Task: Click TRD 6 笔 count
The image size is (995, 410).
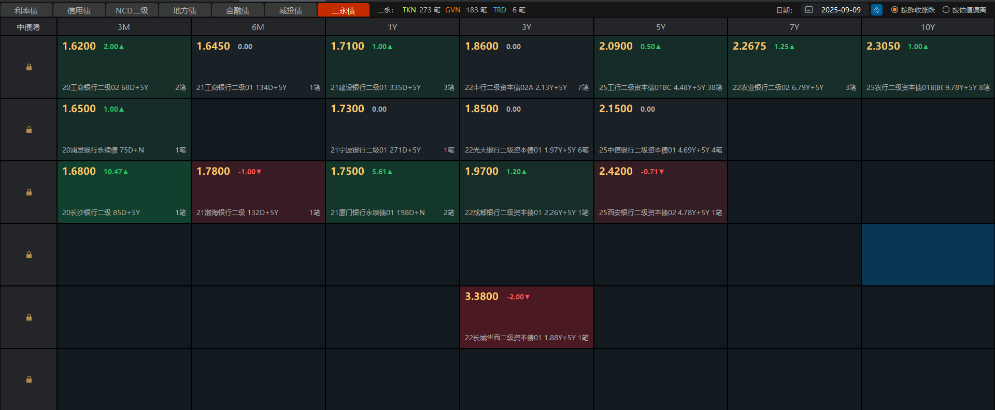Action: click(509, 10)
